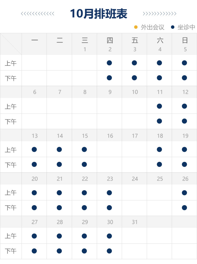Select the afternoon dot on October 26
This screenshot has width=197, height=264.
click(184, 208)
